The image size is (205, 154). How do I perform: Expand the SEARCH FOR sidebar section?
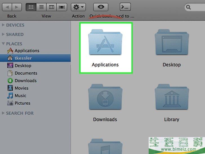tap(3, 113)
